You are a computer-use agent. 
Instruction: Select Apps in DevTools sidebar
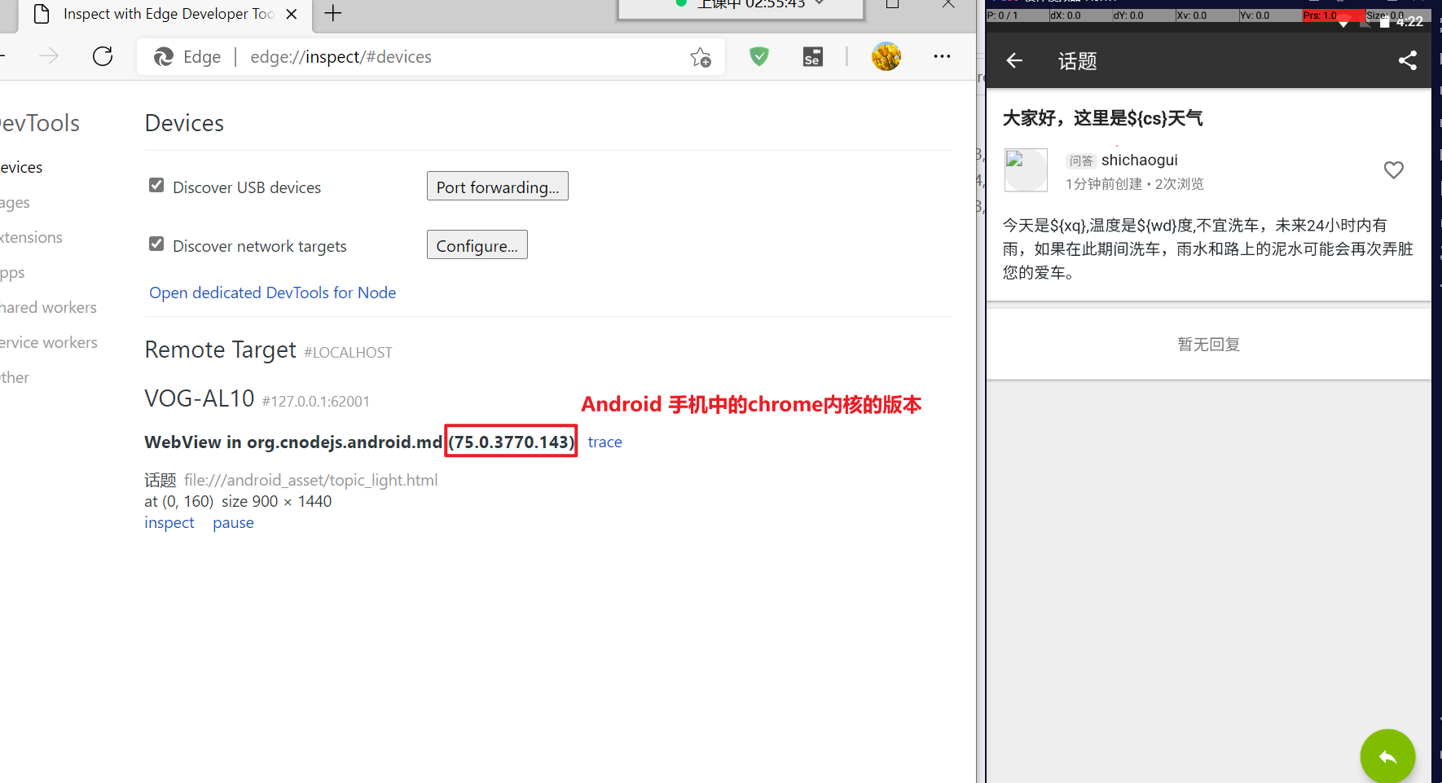[x=12, y=272]
